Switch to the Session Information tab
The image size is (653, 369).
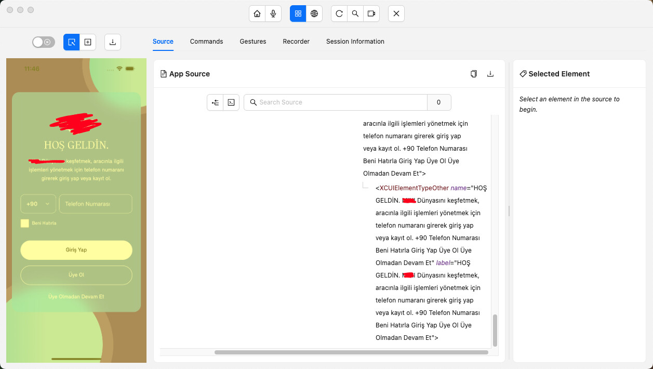[355, 42]
